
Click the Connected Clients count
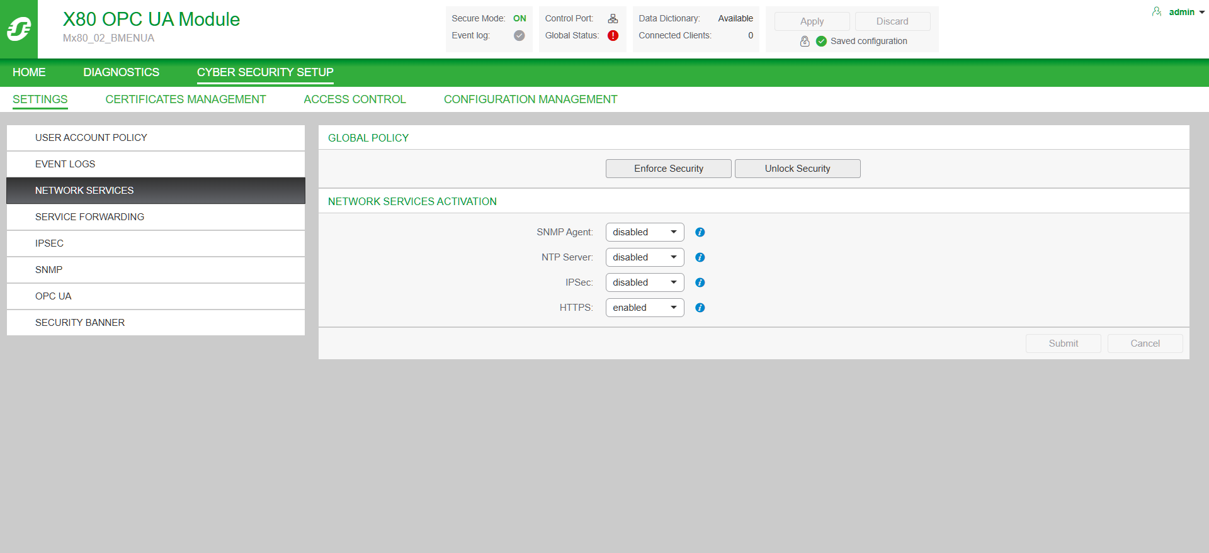pyautogui.click(x=751, y=36)
